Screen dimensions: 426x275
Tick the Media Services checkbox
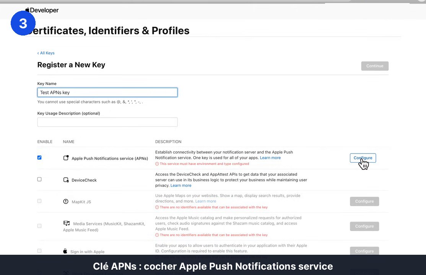pyautogui.click(x=39, y=226)
